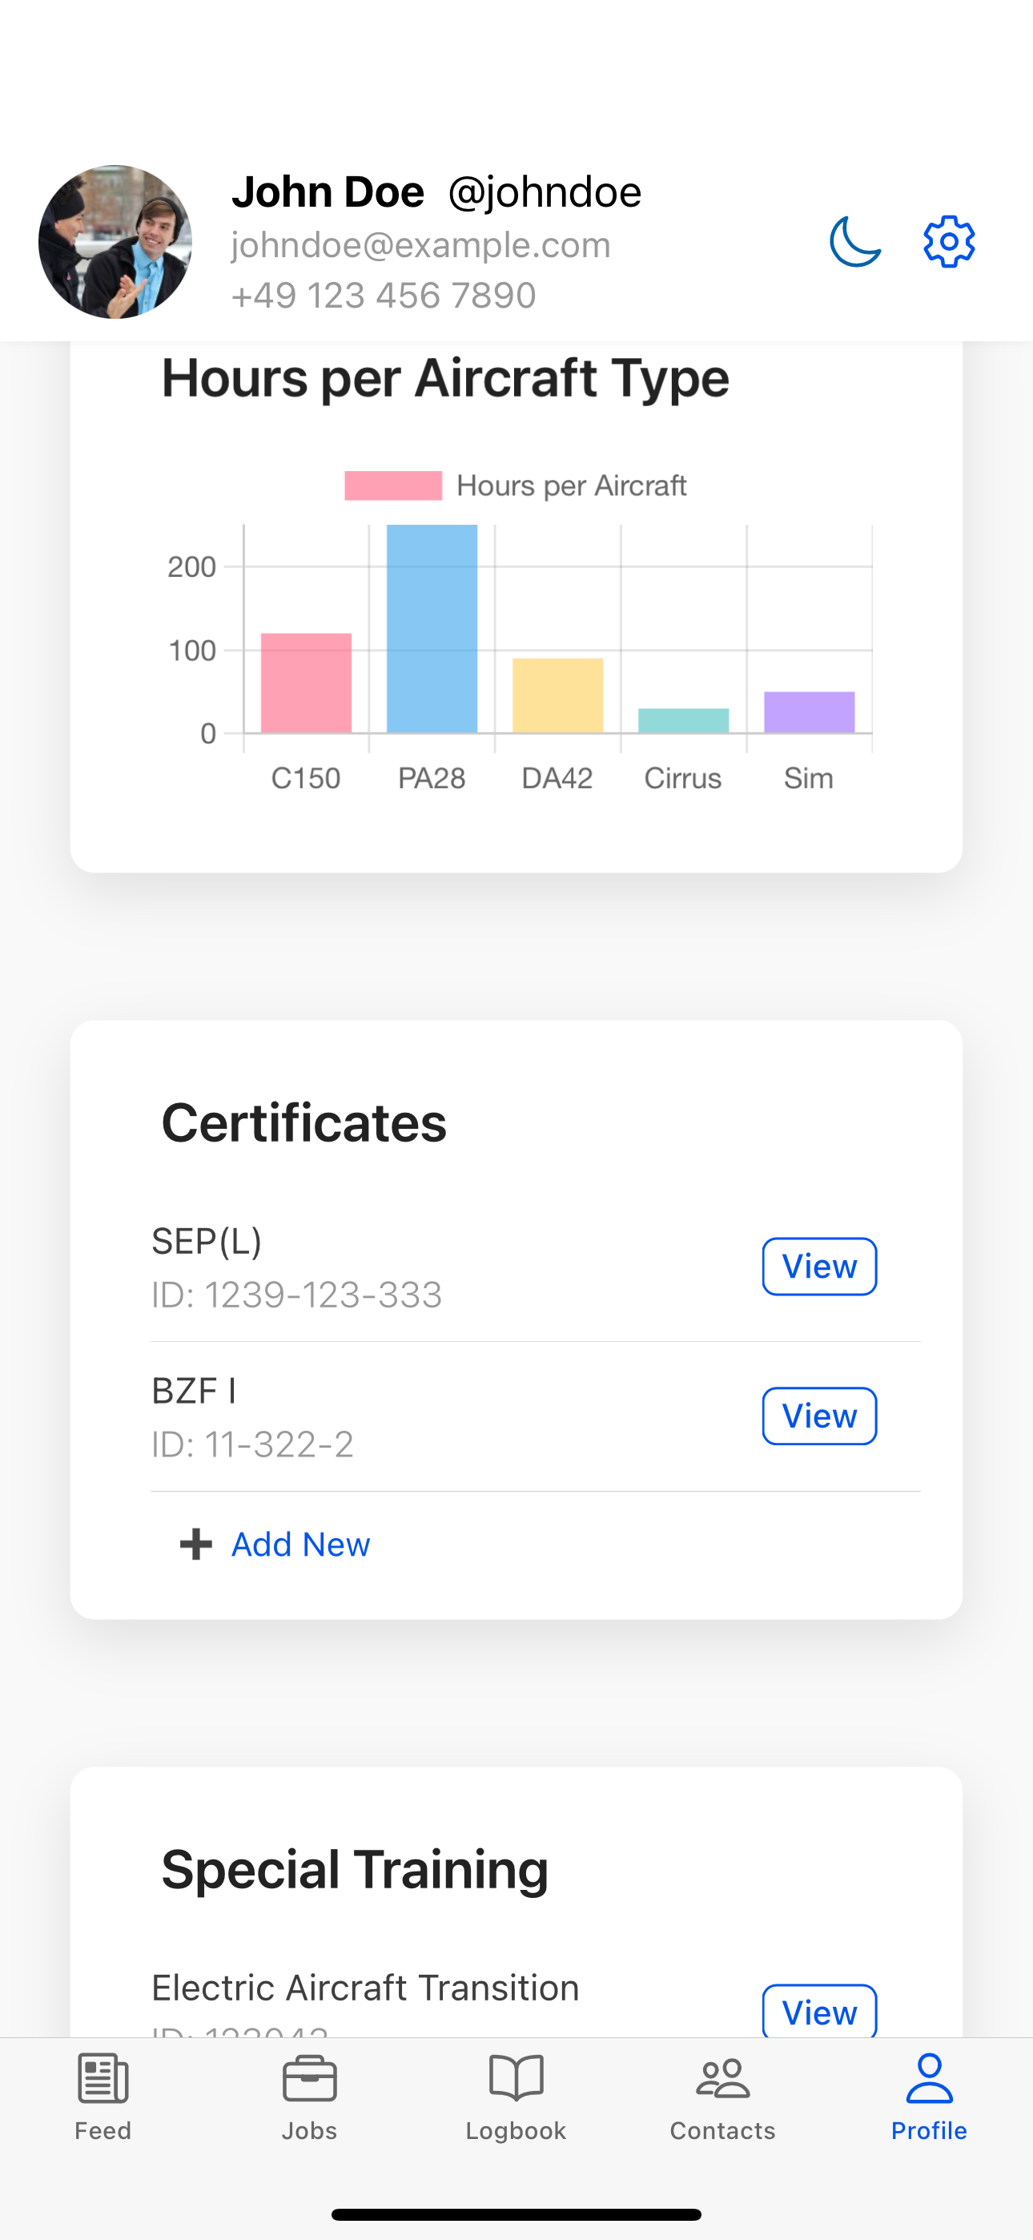
Task: Click Add New certificate link
Action: pos(300,1545)
